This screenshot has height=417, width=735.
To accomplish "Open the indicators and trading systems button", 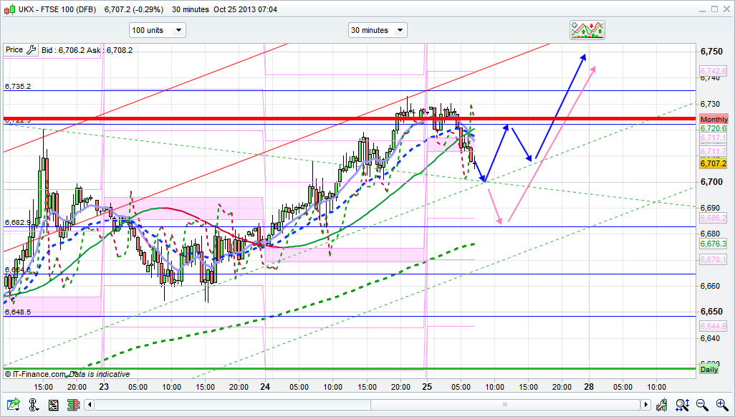I will pyautogui.click(x=587, y=30).
